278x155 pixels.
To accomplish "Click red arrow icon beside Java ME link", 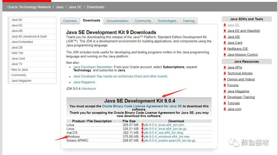I will [x=225, y=37].
